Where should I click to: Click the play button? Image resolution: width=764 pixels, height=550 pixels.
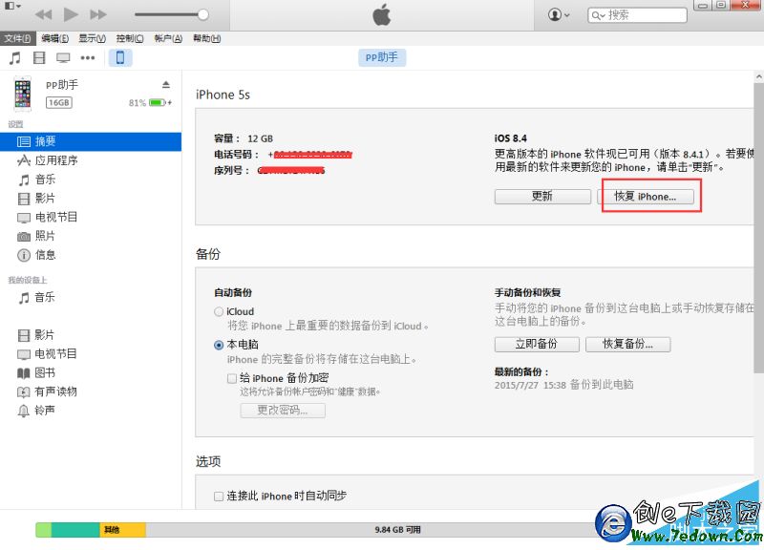point(71,14)
